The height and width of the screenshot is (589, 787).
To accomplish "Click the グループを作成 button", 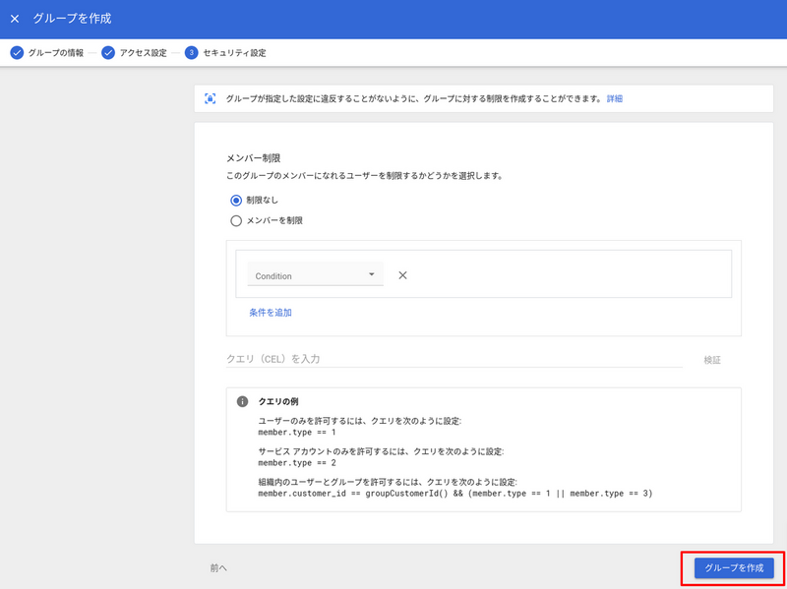I will pyautogui.click(x=734, y=568).
